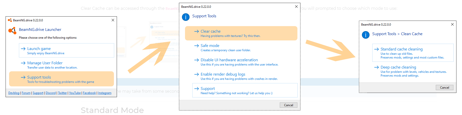Choose Clear cache in Support Tools
The width and height of the screenshot is (462, 115).
pyautogui.click(x=241, y=33)
